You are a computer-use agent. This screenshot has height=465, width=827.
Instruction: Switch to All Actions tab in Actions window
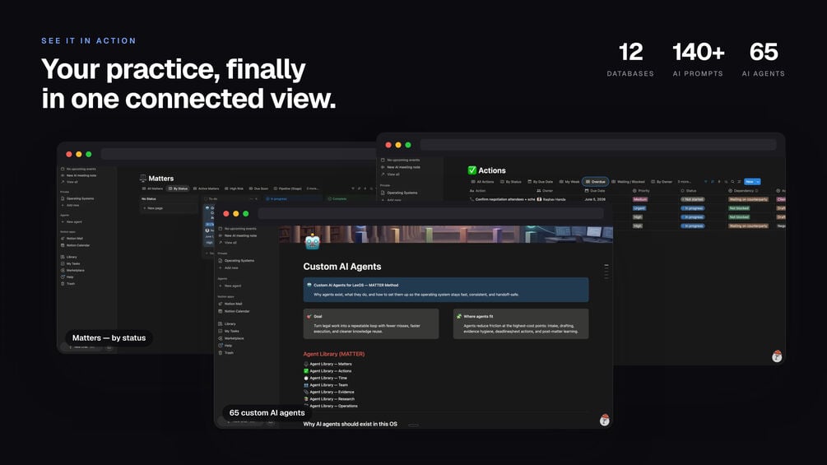482,182
